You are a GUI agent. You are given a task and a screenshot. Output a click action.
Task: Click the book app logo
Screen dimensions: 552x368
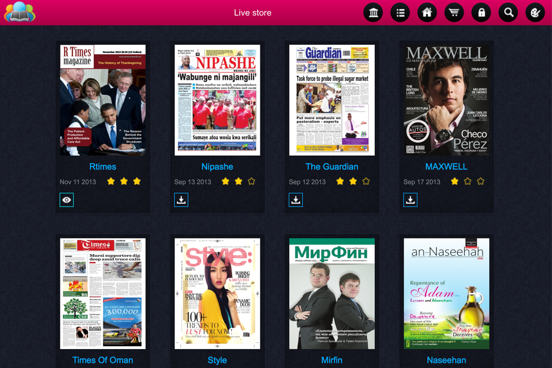[20, 12]
